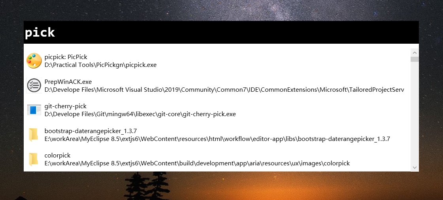The height and width of the screenshot is (200, 443).
Task: Click the Visual Studio path under PrepWinACK.exe
Action: click(x=224, y=90)
